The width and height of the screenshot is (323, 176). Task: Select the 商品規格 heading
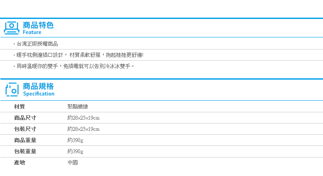(x=38, y=86)
